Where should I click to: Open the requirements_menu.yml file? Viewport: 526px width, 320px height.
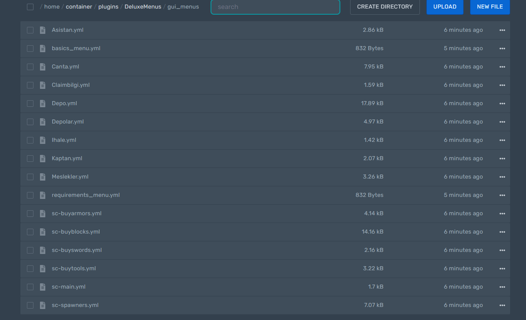[86, 195]
